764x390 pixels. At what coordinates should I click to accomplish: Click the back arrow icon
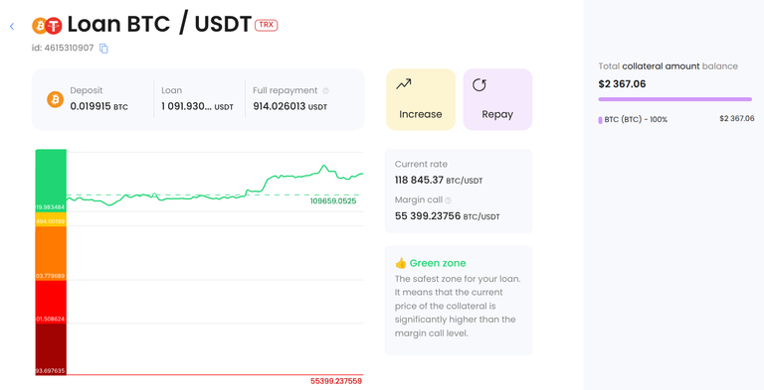tap(12, 26)
